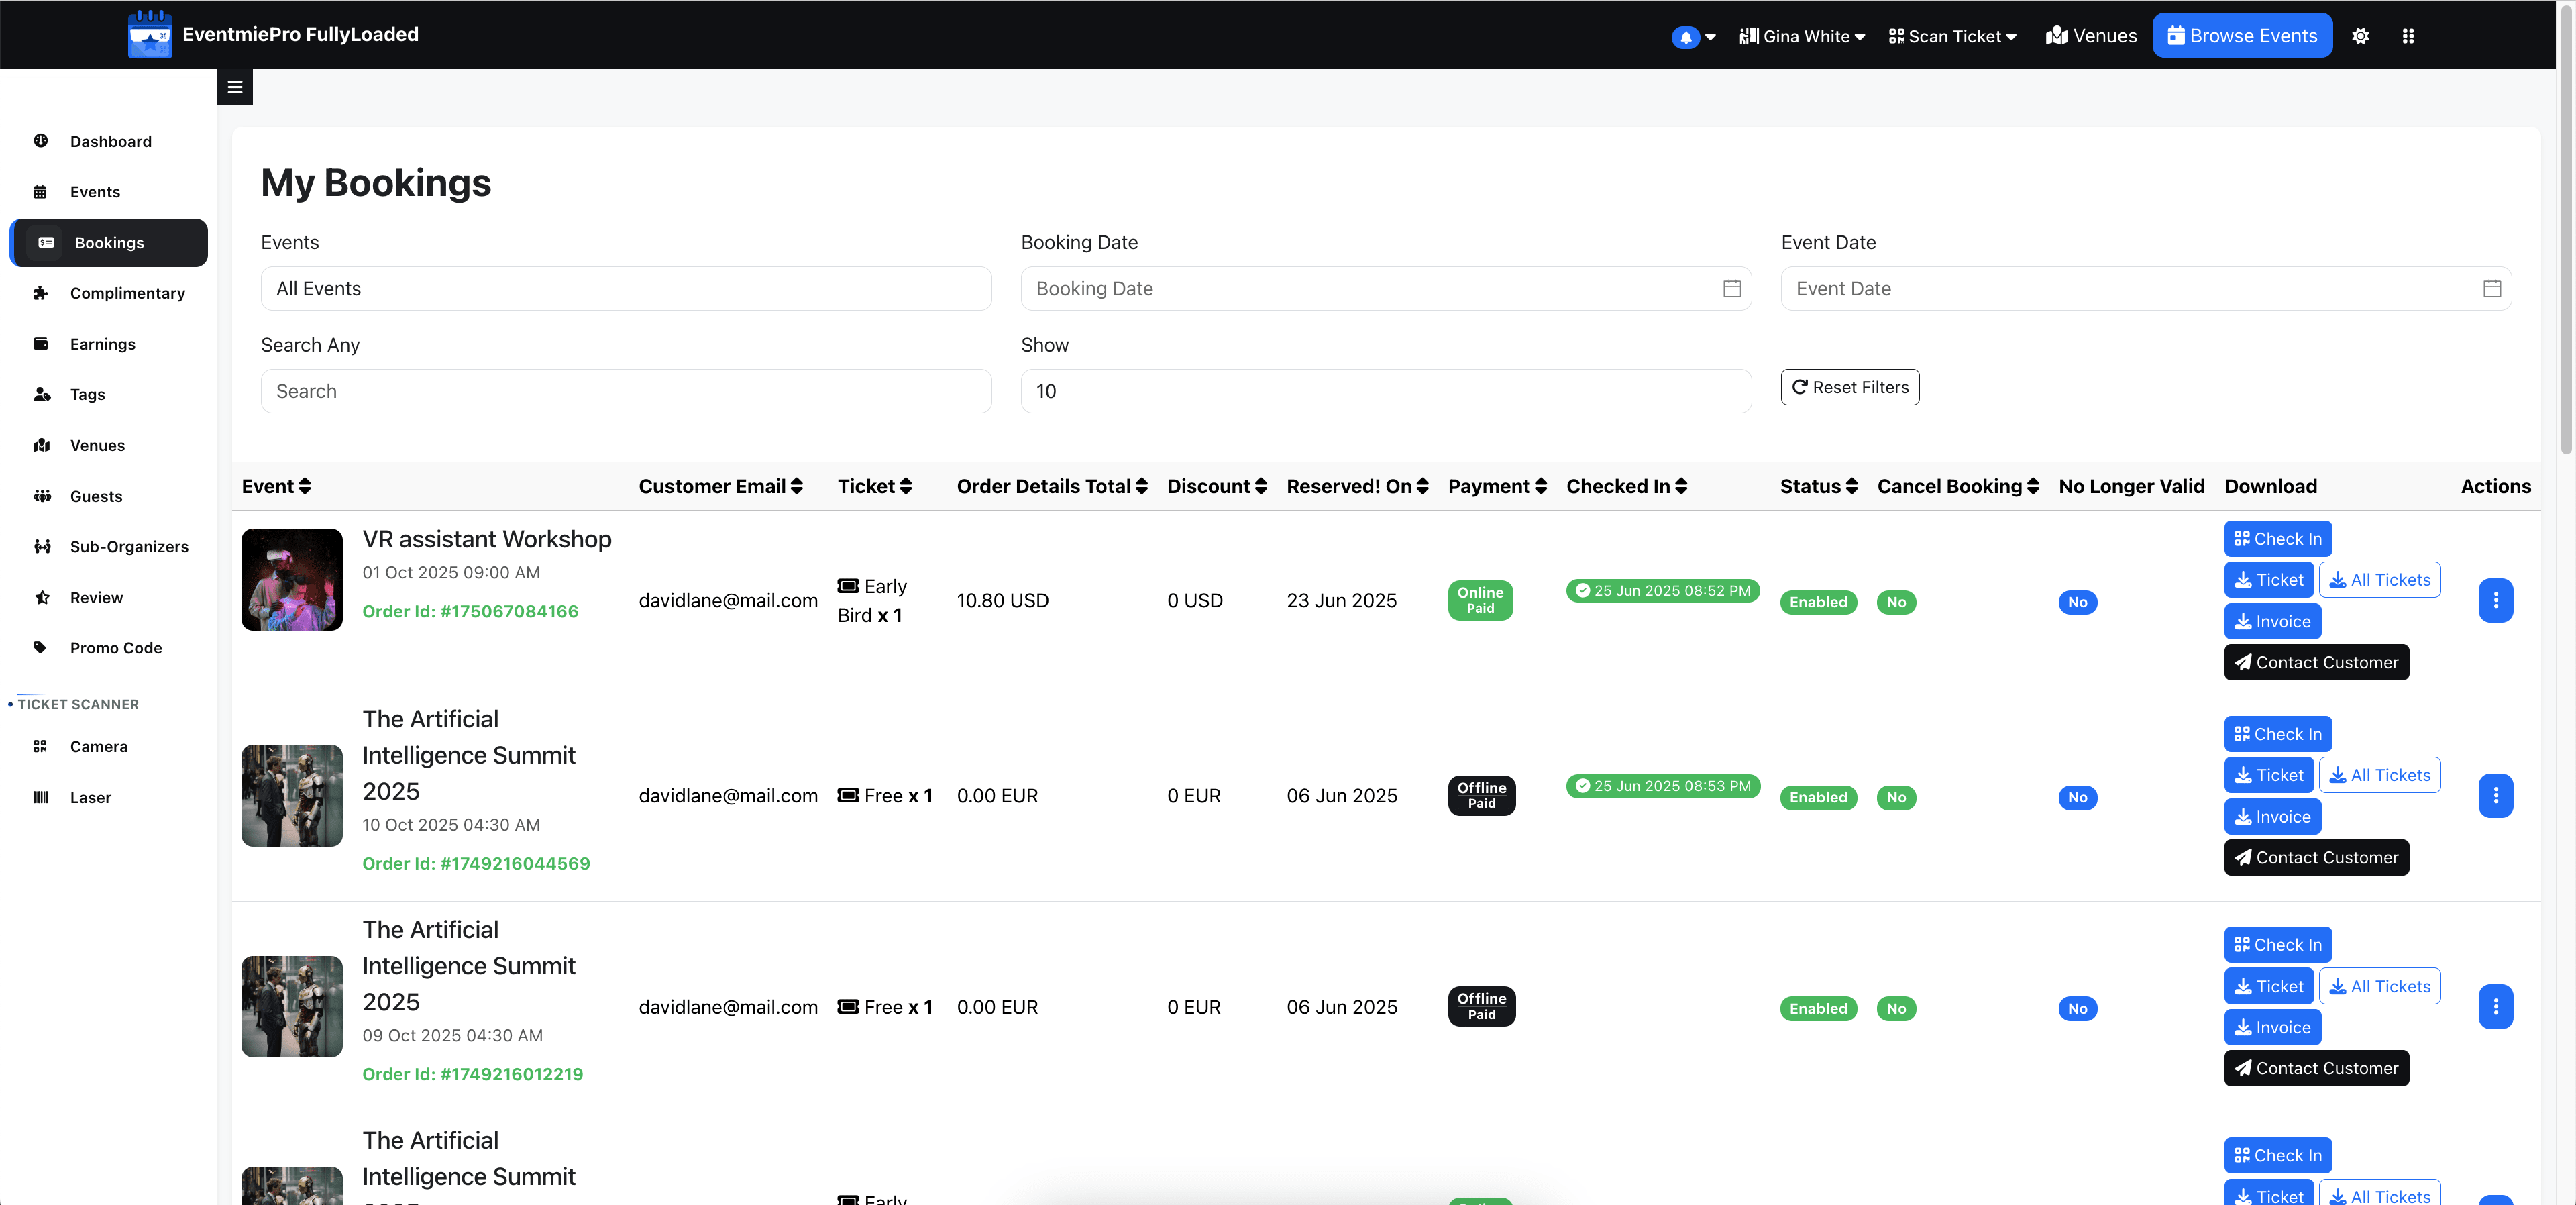The height and width of the screenshot is (1205, 2576).
Task: Focus the Booking Date input field
Action: 1386,288
